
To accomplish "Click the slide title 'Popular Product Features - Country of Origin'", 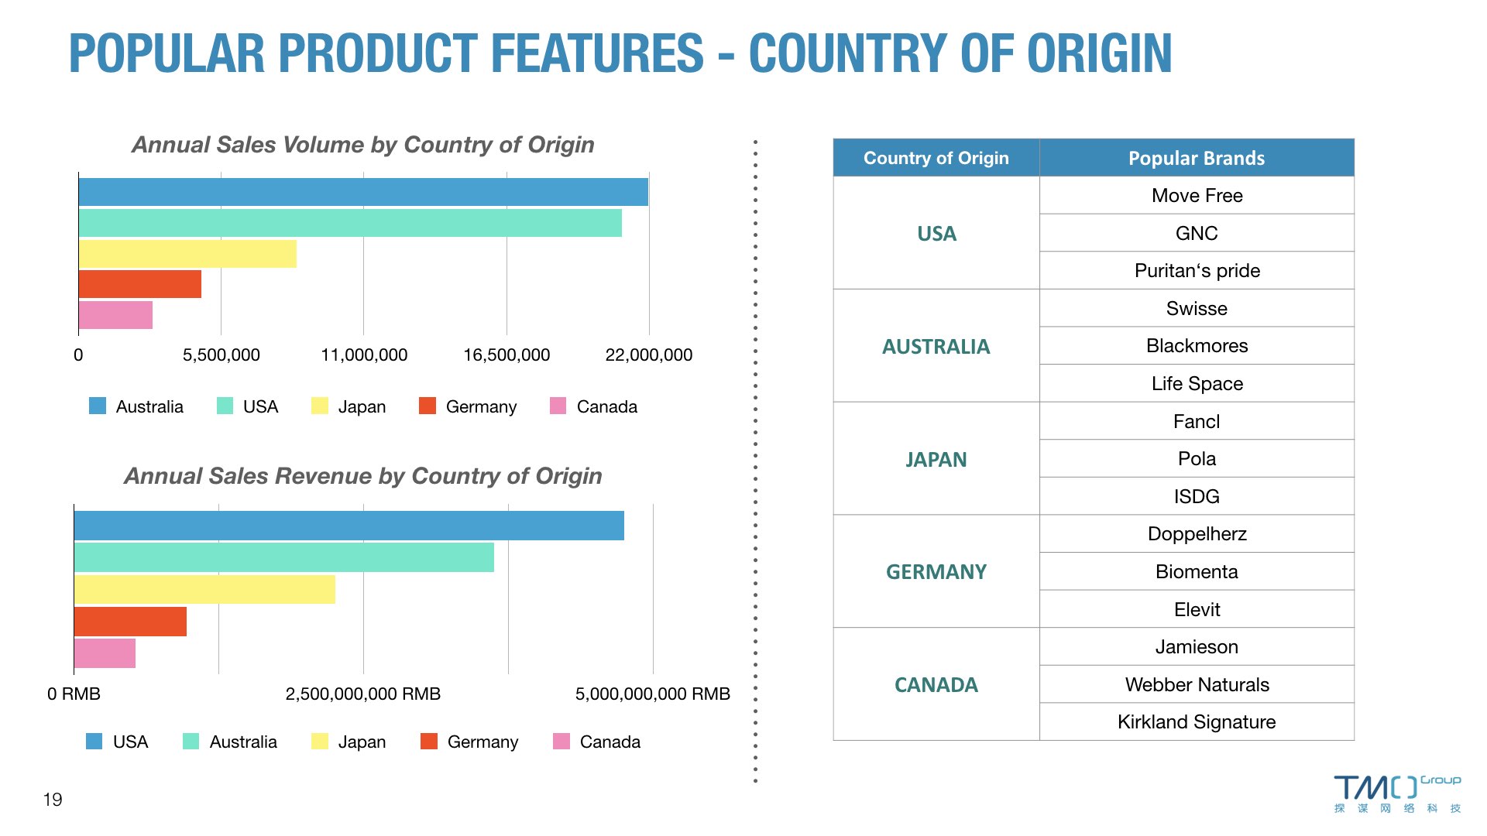I will pyautogui.click(x=620, y=53).
